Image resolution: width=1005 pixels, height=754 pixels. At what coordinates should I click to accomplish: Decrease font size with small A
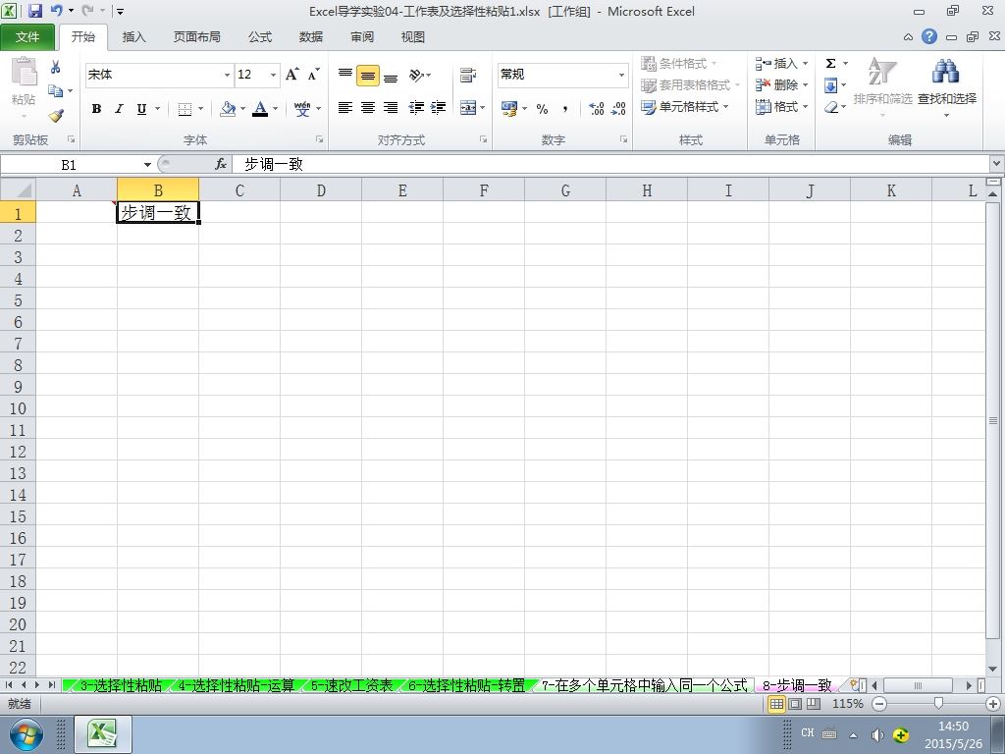(313, 75)
